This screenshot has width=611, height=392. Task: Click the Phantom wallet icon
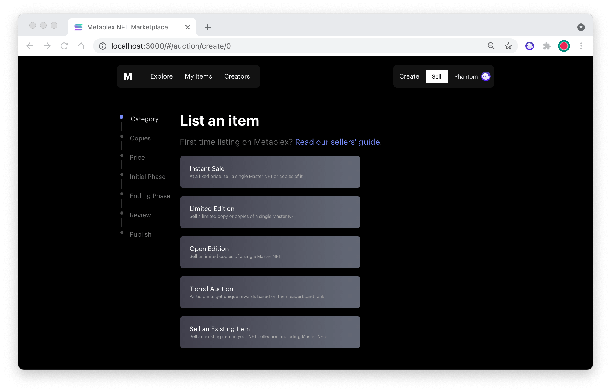click(x=486, y=76)
